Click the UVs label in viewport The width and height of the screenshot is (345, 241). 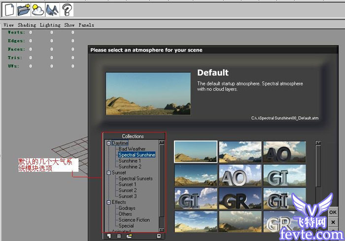point(13,66)
